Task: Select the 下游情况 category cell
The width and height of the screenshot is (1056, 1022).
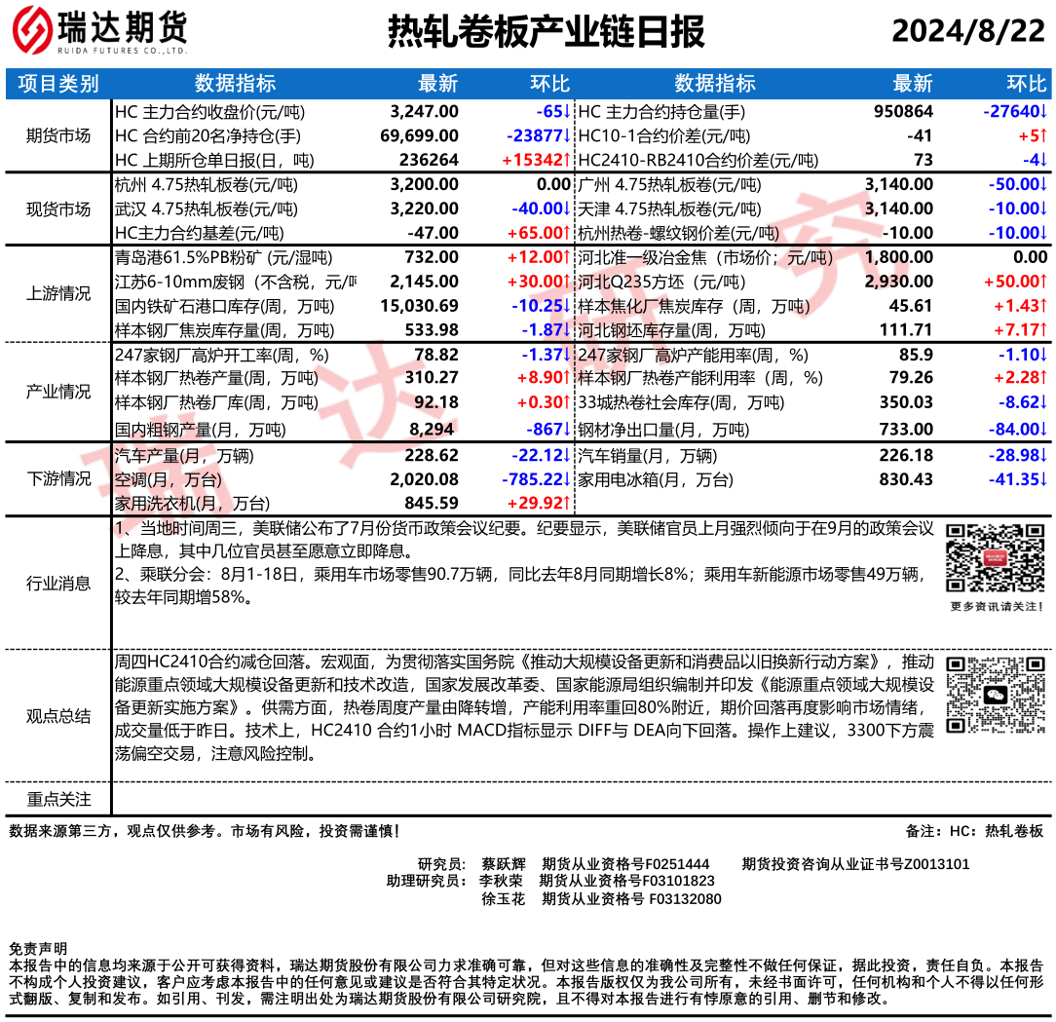Action: [x=58, y=478]
